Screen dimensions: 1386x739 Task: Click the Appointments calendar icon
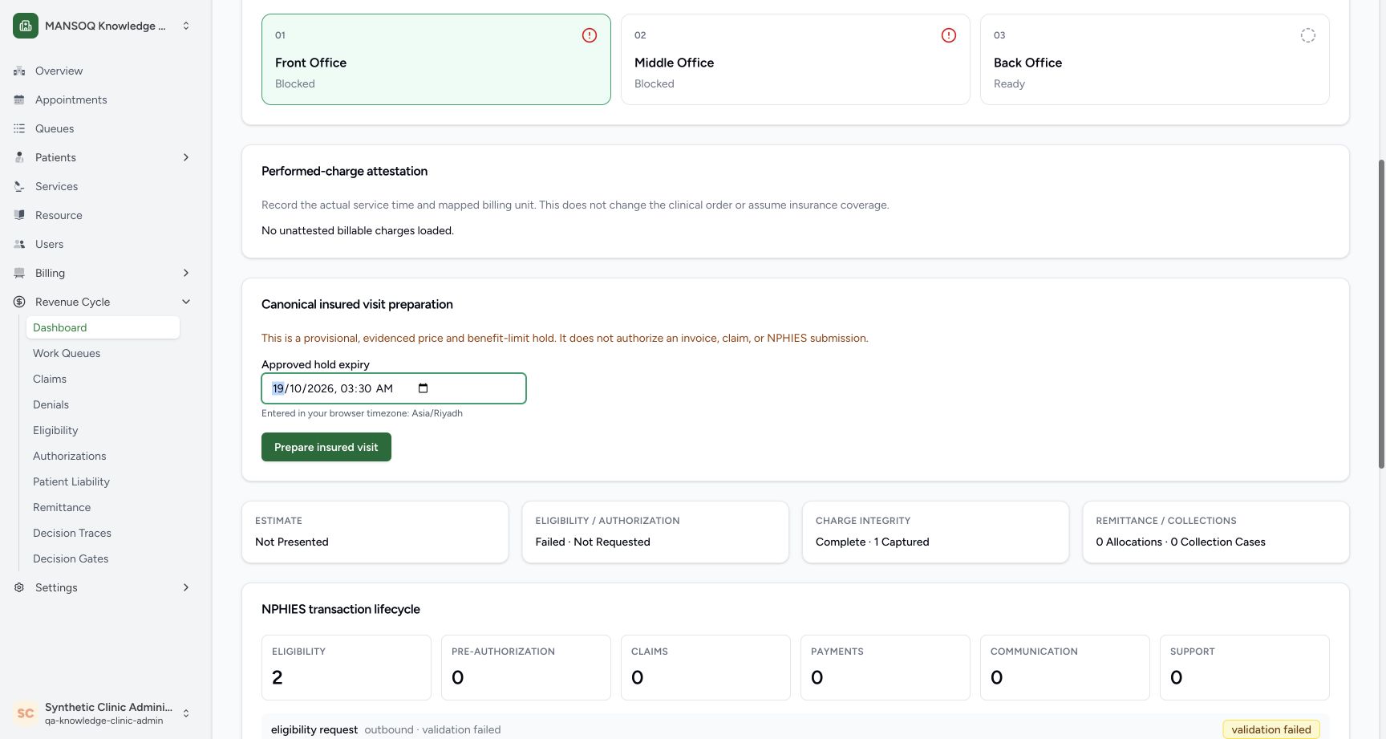(x=19, y=99)
